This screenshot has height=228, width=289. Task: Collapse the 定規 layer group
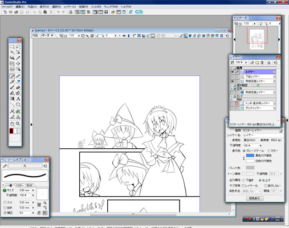click(x=231, y=88)
